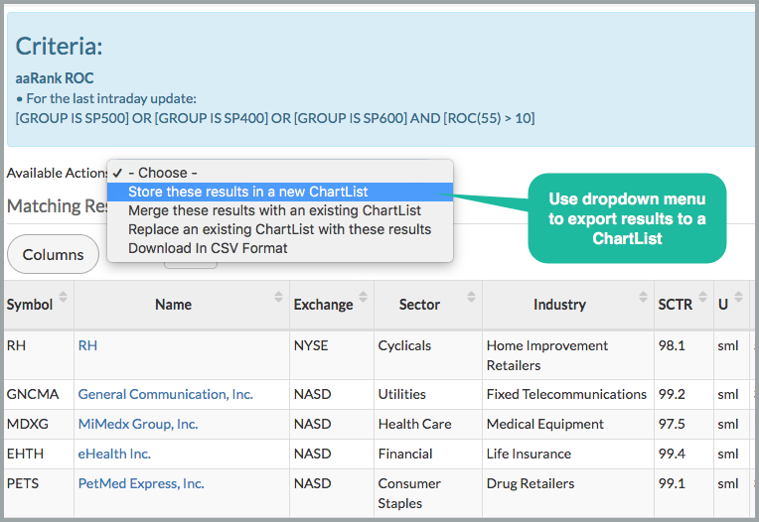Pick 'Replace an existing ChartList with these results'
This screenshot has height=522, width=759.
click(279, 229)
